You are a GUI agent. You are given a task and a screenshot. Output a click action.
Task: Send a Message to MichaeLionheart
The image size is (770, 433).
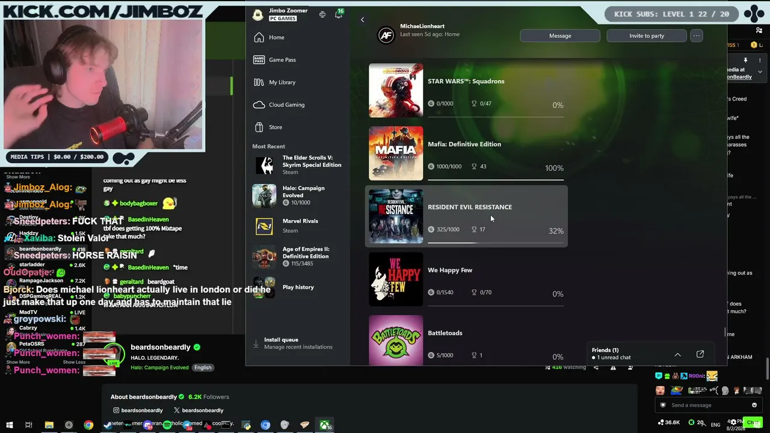pyautogui.click(x=560, y=35)
